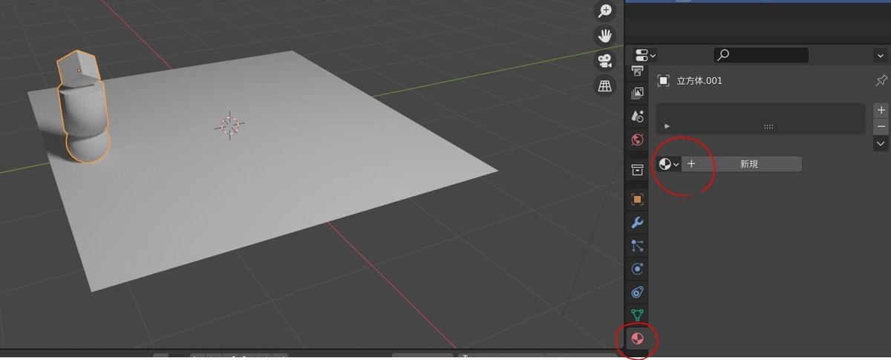Open the Object Data green triangle tab
Image resolution: width=891 pixels, height=360 pixels.
coord(637,315)
